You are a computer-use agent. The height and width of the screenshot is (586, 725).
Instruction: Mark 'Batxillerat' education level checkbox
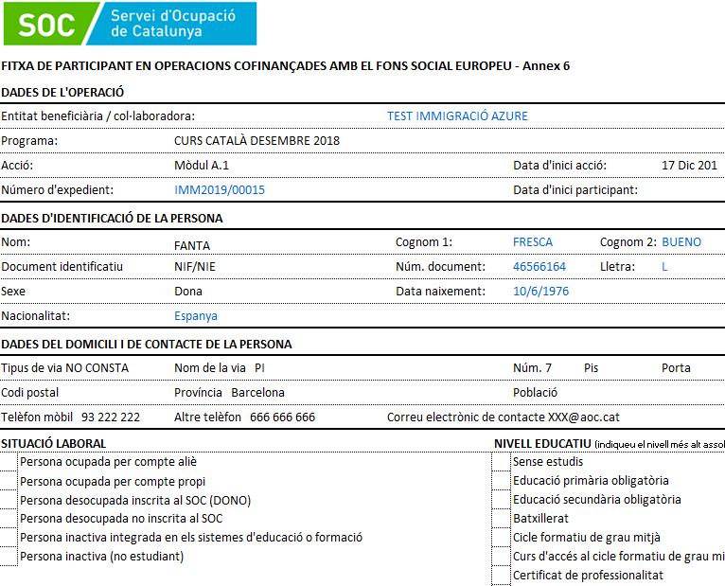[x=502, y=519]
